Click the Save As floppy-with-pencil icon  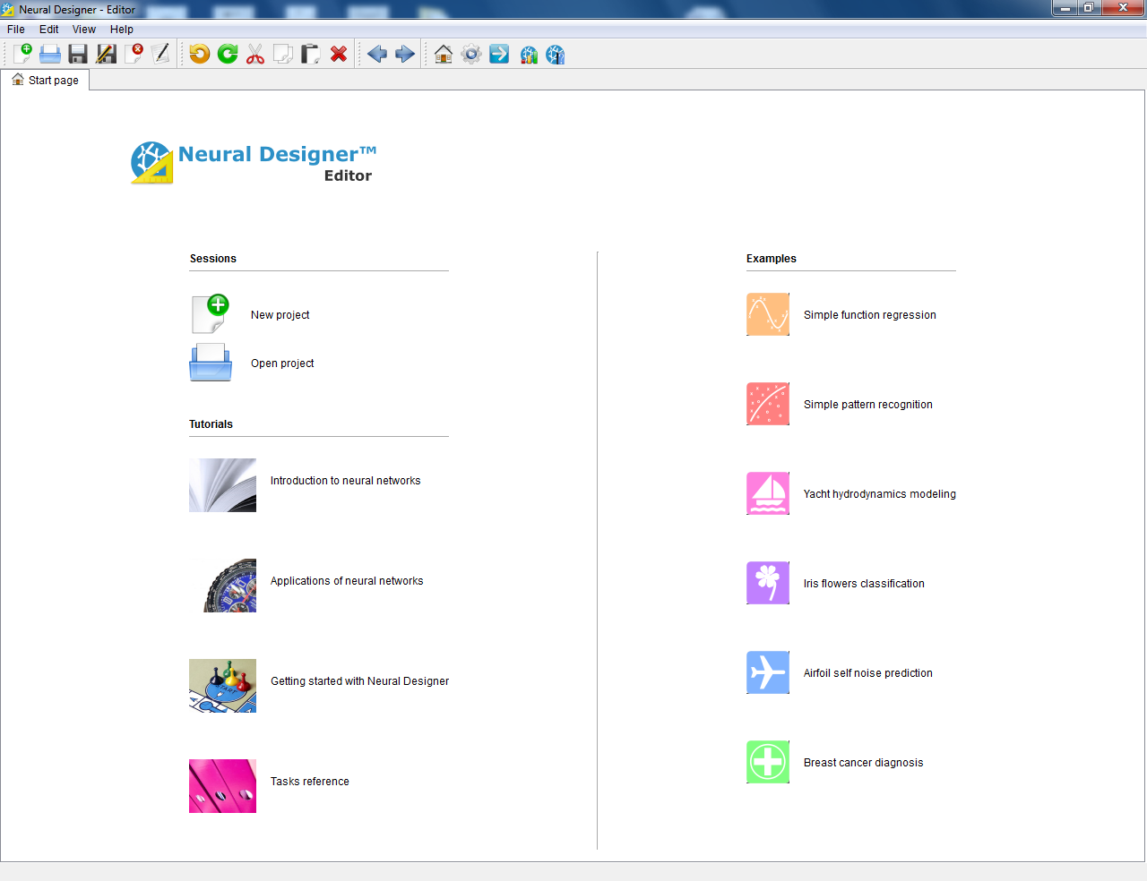pyautogui.click(x=107, y=54)
